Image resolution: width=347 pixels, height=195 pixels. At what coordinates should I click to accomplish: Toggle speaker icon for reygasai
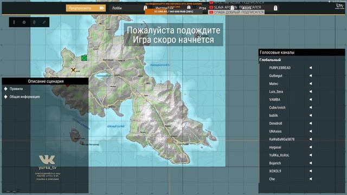click(x=311, y=147)
